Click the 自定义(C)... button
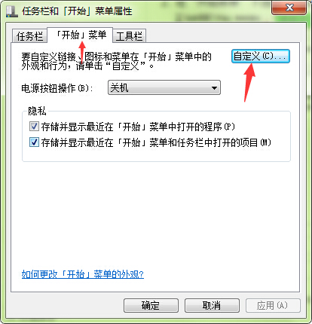 point(261,57)
